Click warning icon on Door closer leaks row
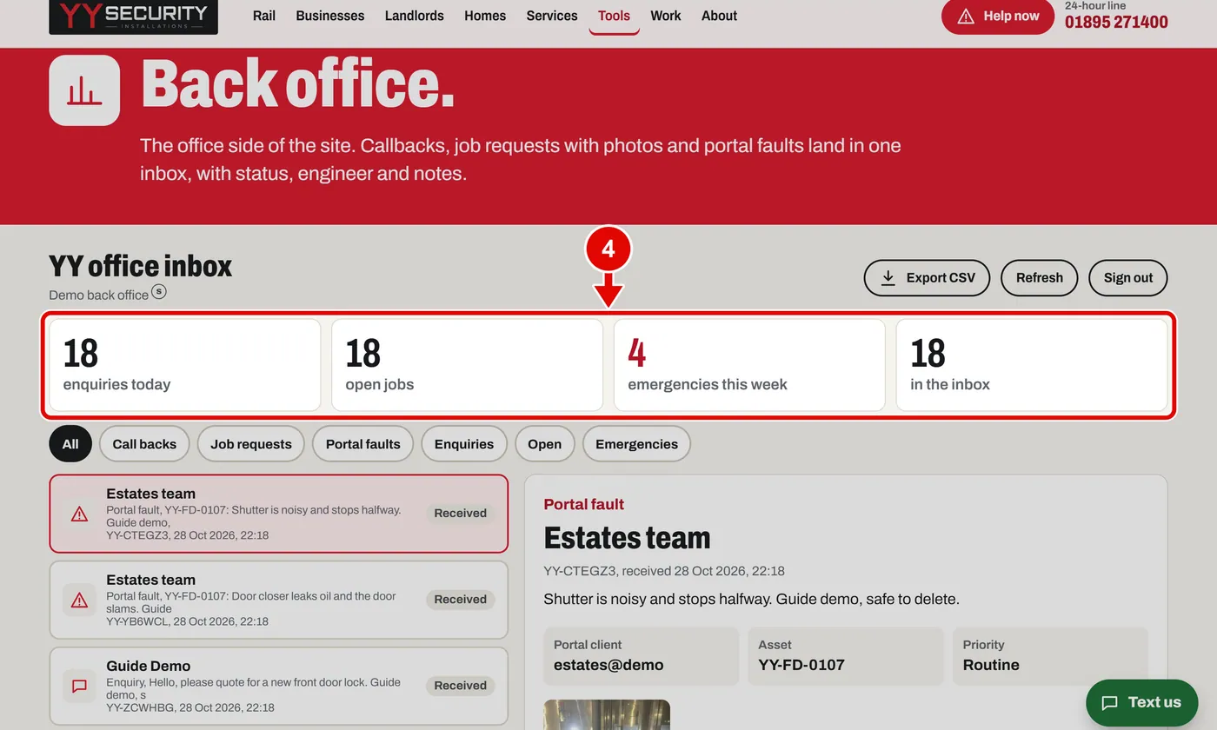The image size is (1217, 730). pyautogui.click(x=79, y=601)
